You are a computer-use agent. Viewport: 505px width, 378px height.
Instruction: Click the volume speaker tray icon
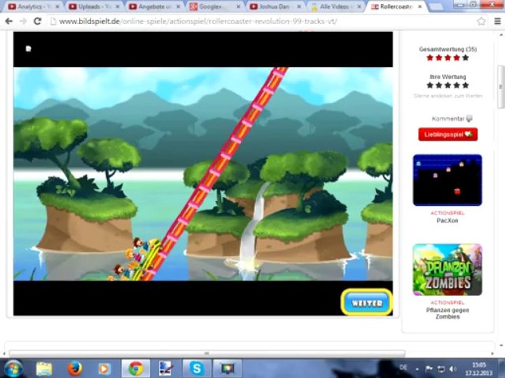(453, 369)
